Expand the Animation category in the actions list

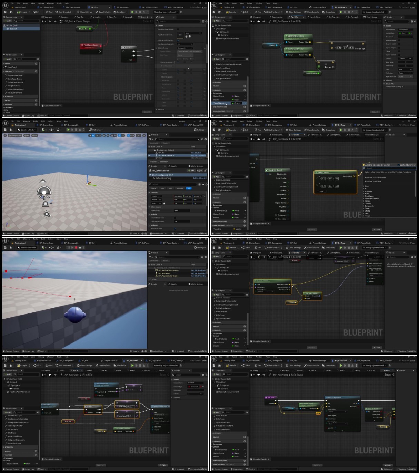click(368, 191)
